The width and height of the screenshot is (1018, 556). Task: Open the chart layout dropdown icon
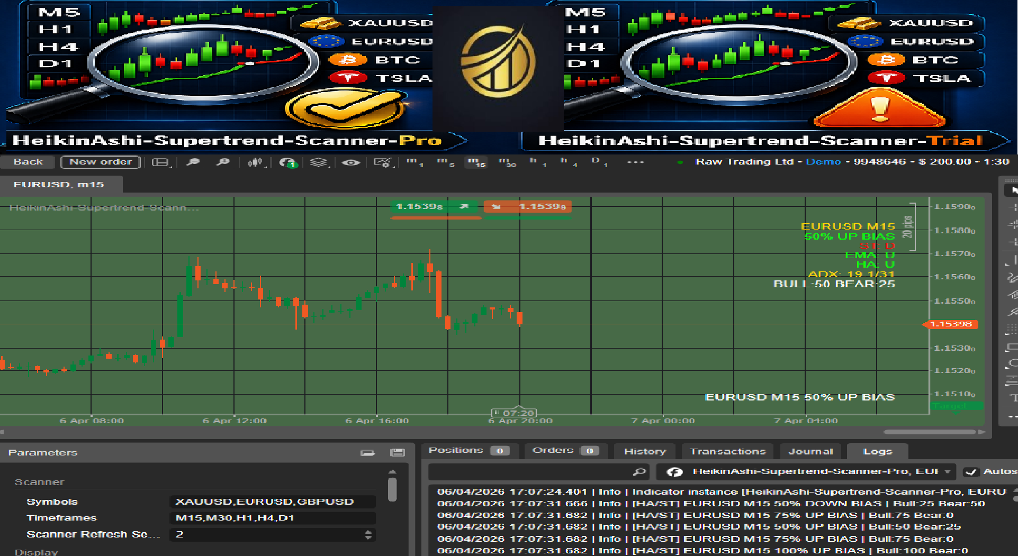click(160, 162)
